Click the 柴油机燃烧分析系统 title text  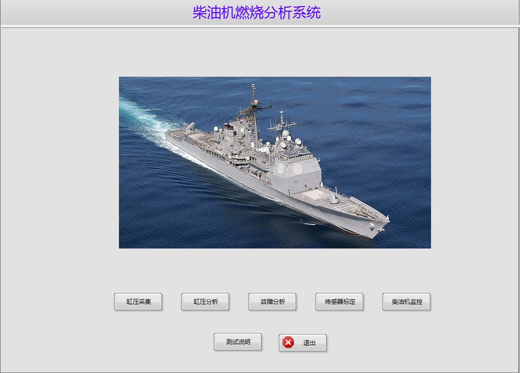coord(256,13)
